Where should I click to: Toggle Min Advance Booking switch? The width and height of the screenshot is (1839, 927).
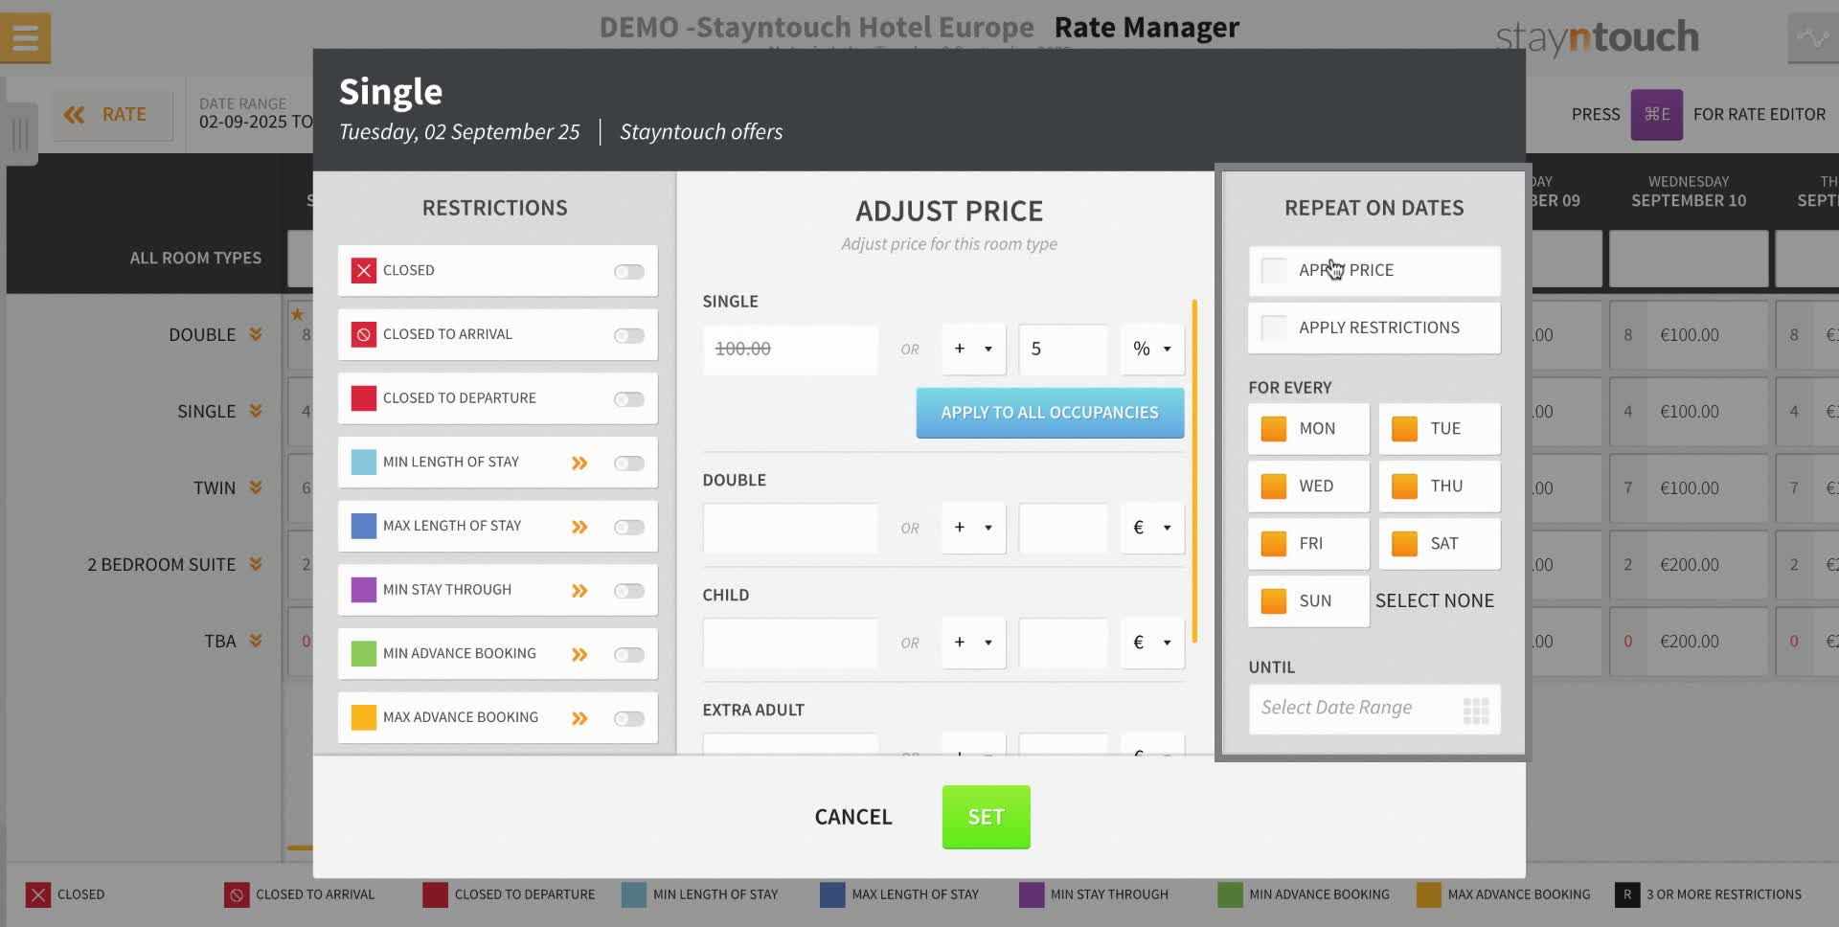[629, 655]
